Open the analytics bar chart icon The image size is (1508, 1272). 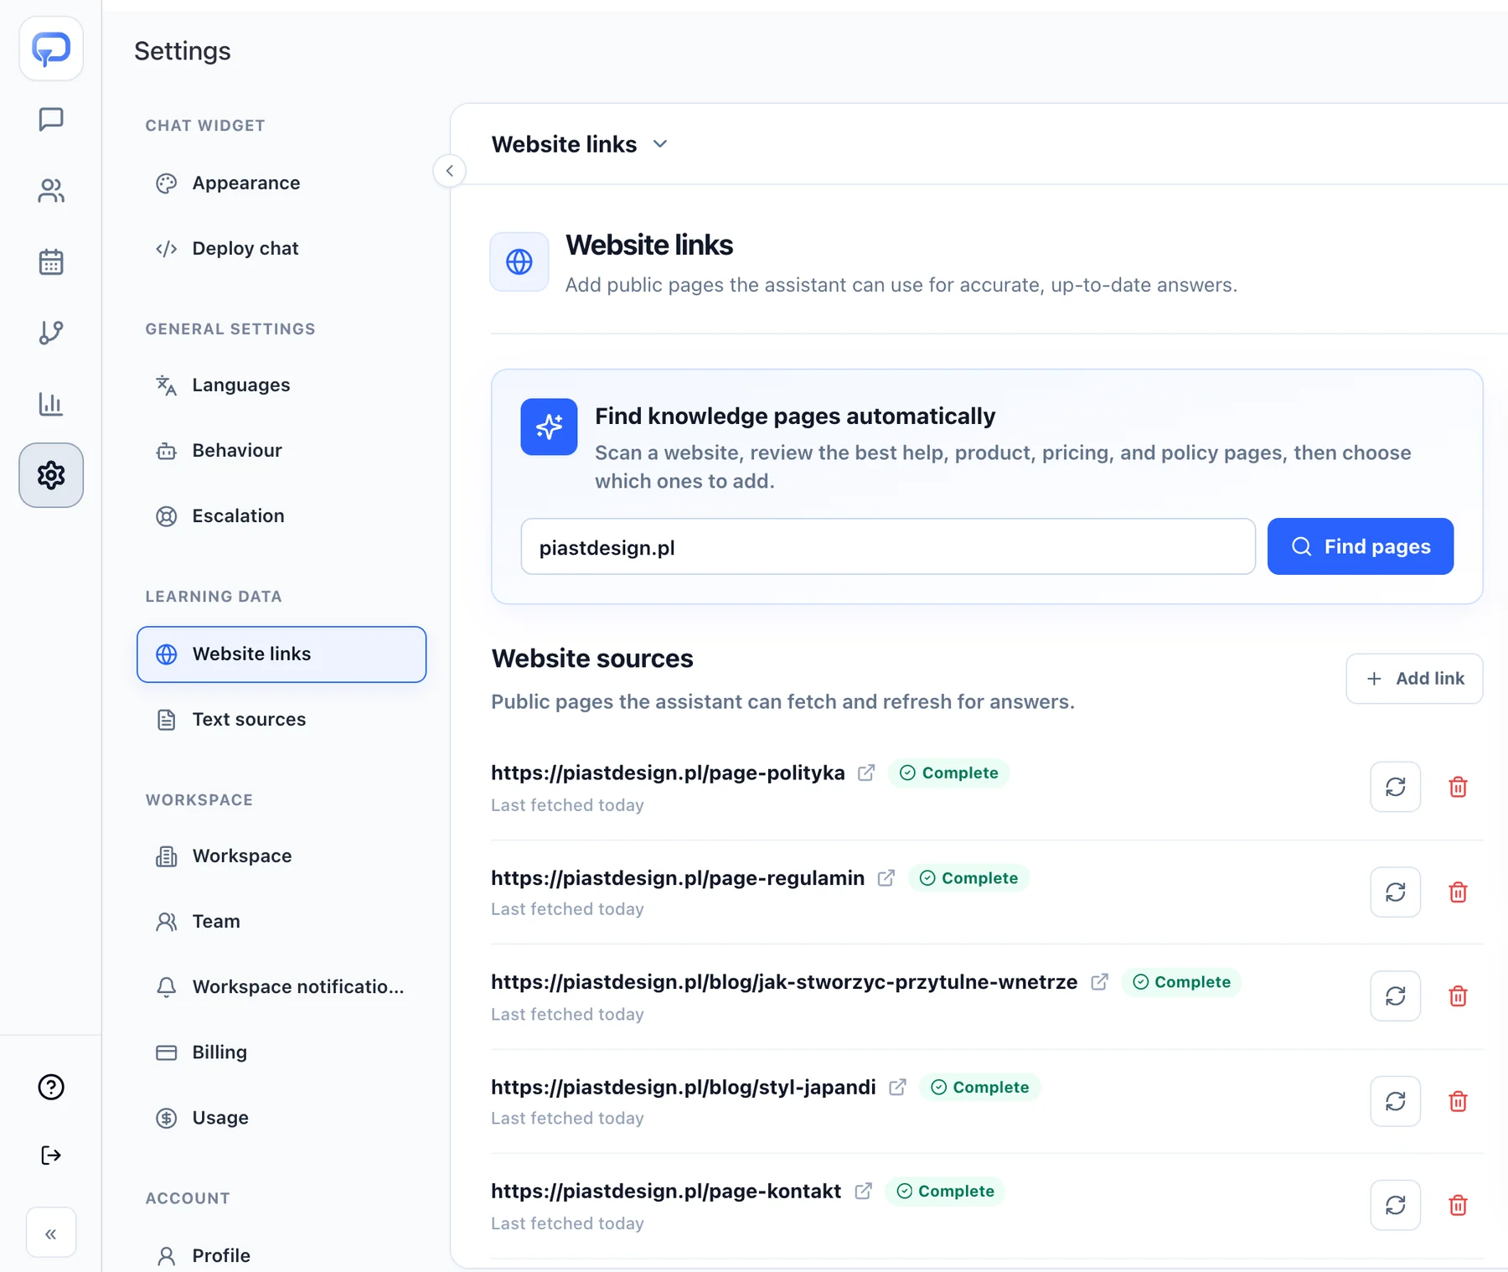[51, 404]
